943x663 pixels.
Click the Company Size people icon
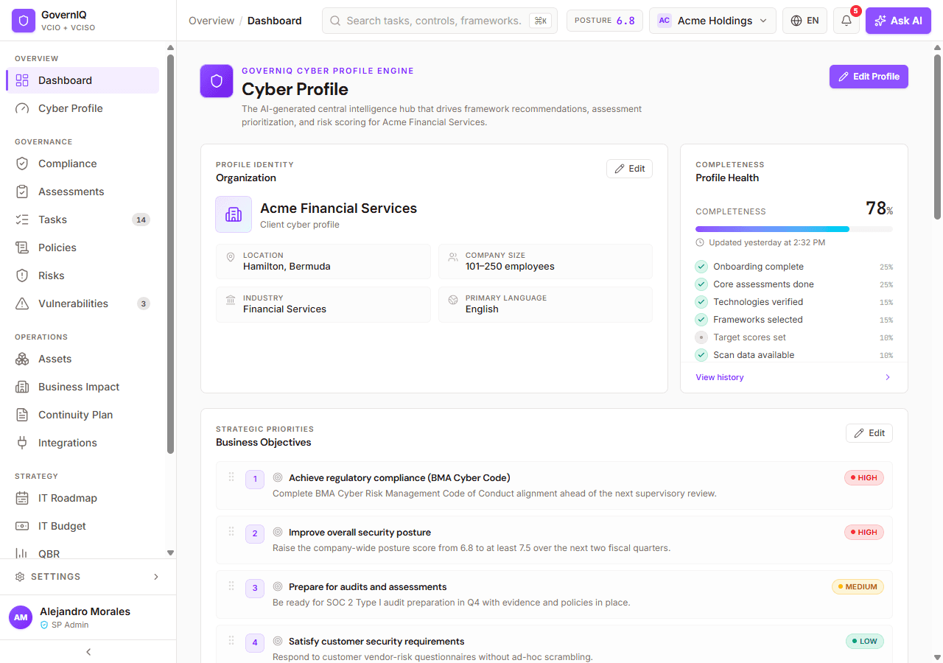point(453,257)
